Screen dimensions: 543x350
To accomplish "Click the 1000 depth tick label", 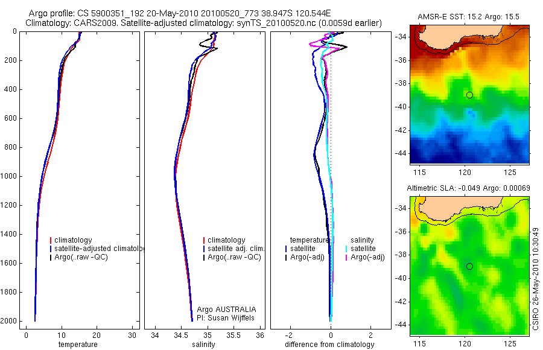I will pos(10,176).
